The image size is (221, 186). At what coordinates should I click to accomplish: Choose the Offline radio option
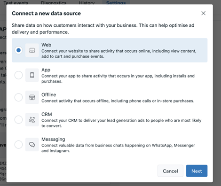point(18,97)
